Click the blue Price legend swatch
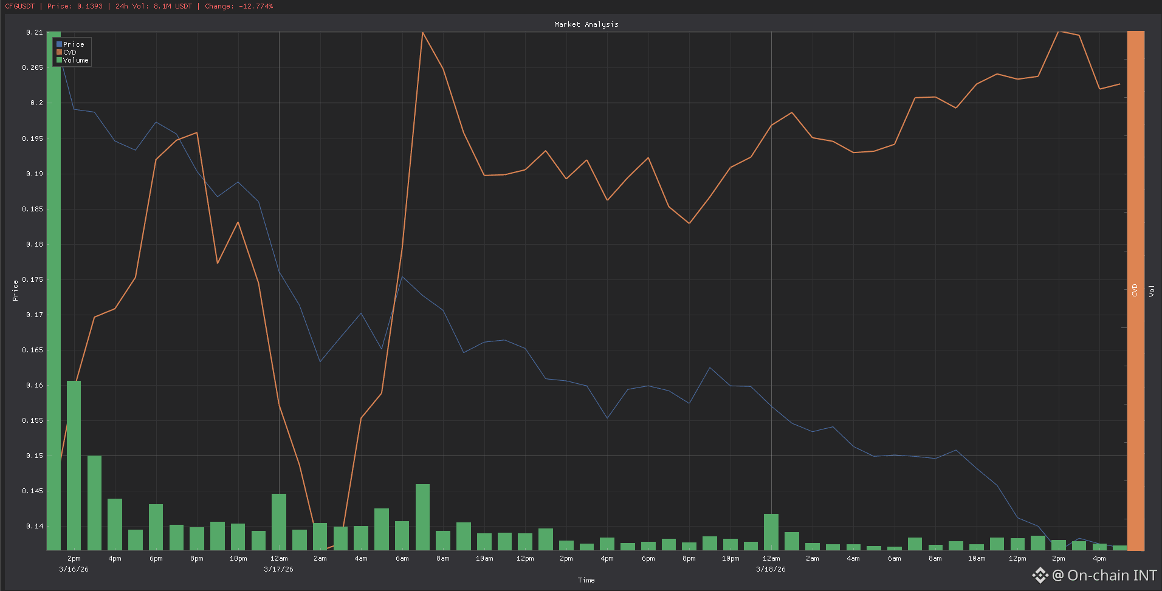Screen dimensions: 1162x591 pos(59,44)
